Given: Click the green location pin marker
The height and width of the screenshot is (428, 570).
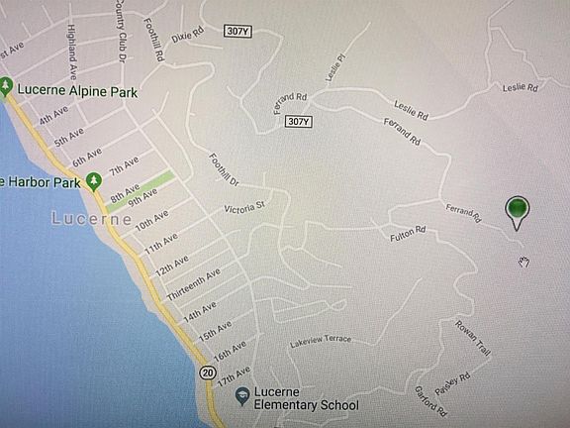Looking at the screenshot, I should click(x=517, y=213).
